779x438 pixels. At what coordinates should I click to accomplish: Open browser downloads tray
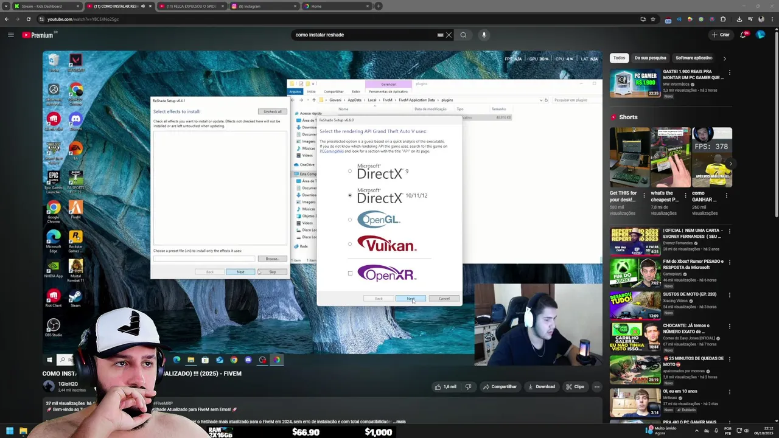pyautogui.click(x=740, y=19)
